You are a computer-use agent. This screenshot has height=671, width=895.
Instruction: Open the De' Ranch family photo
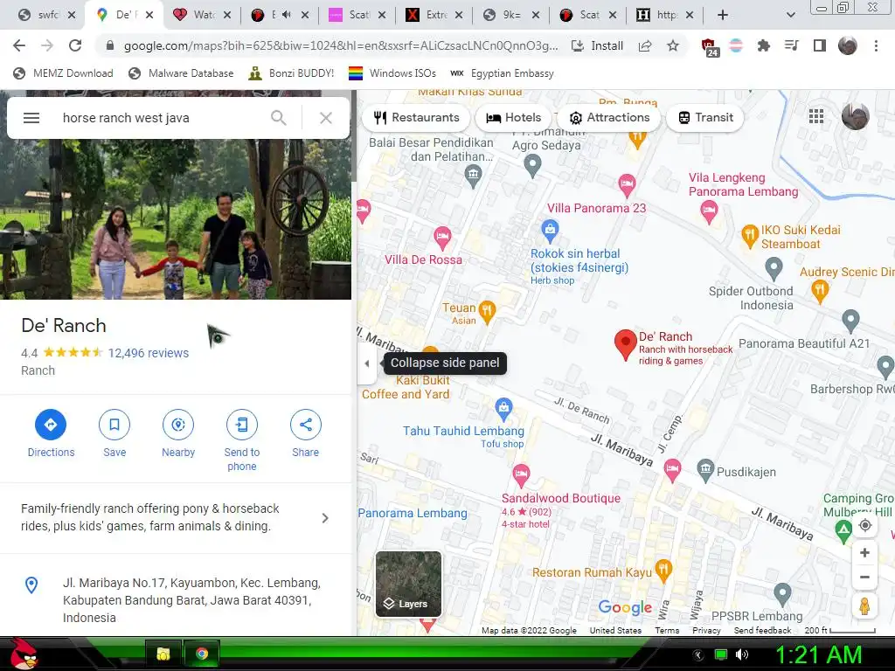pos(176,219)
